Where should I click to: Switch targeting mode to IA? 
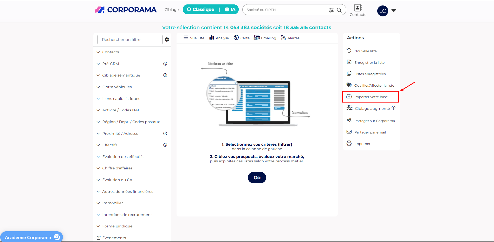[x=230, y=10]
